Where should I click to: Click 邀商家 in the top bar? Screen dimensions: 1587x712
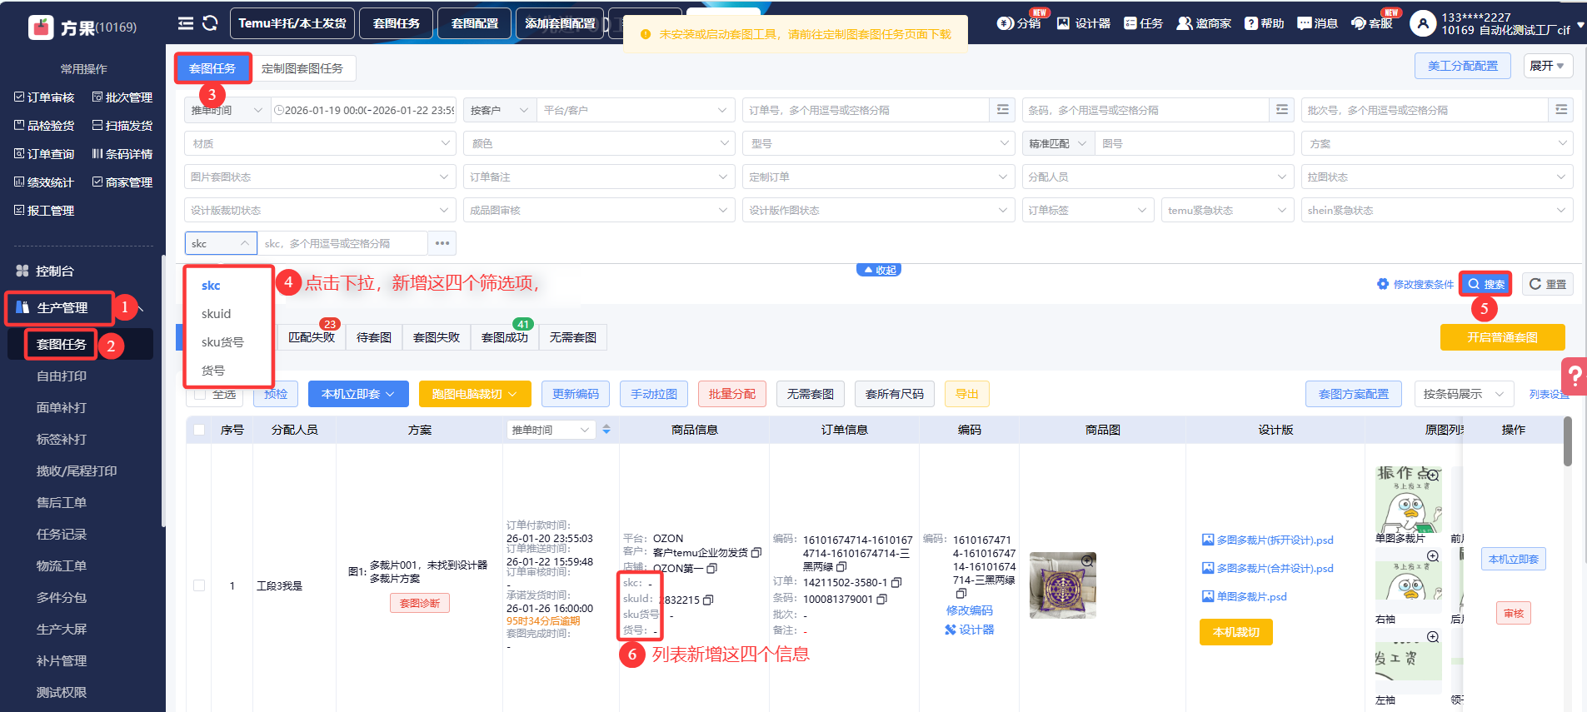point(1204,23)
